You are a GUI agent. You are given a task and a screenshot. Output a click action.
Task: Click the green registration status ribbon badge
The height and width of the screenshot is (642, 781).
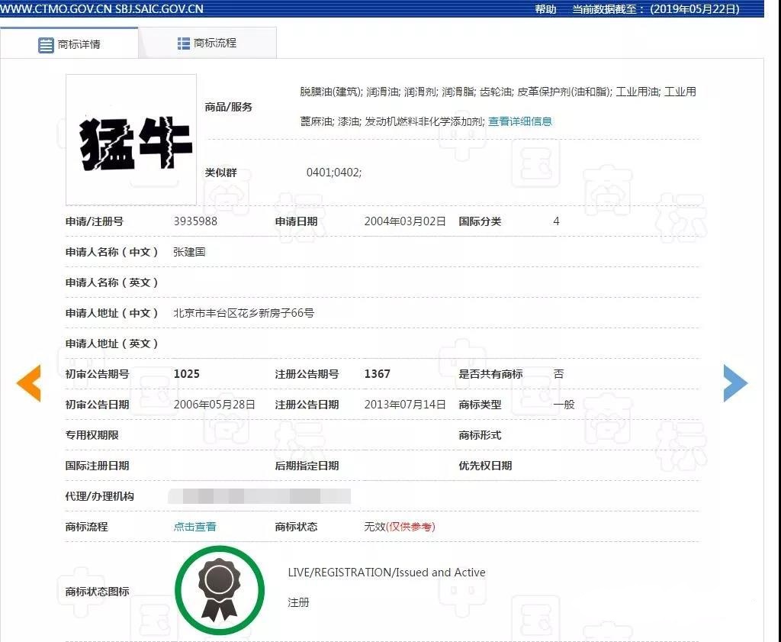click(220, 589)
